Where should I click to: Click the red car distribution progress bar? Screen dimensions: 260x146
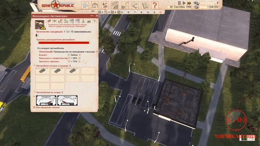click(64, 43)
